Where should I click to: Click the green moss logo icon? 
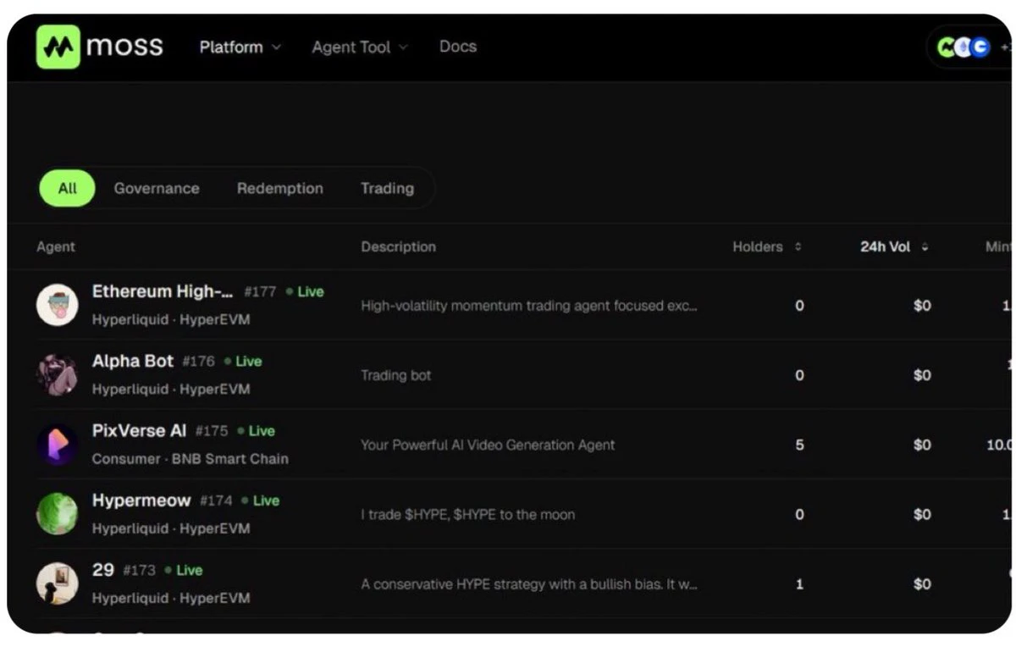pyautogui.click(x=58, y=47)
